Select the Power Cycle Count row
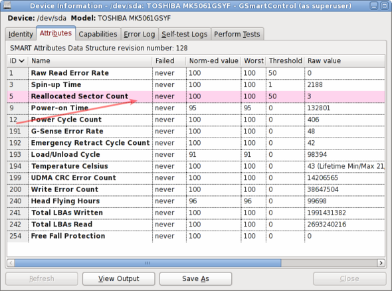The width and height of the screenshot is (392, 291). [x=196, y=120]
